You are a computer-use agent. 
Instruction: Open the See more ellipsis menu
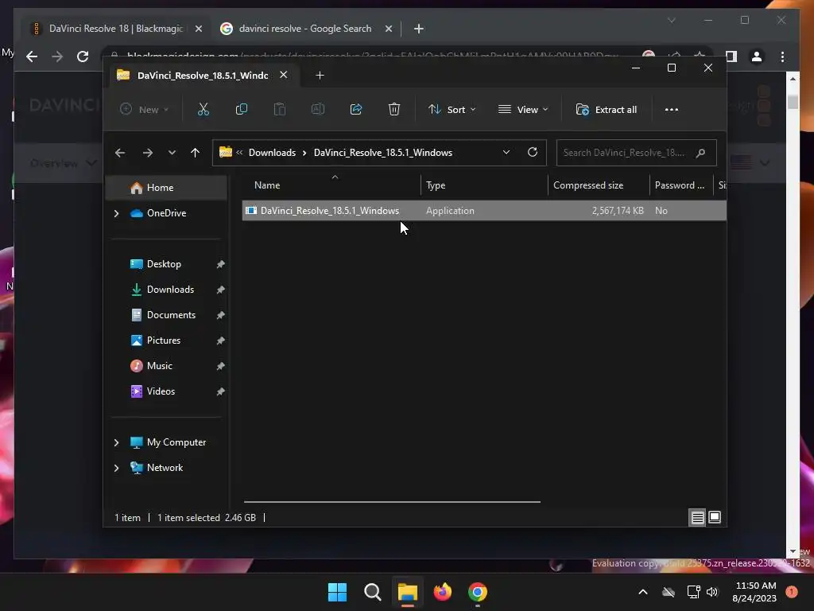(671, 110)
